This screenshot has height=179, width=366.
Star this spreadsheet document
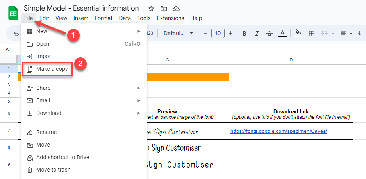(x=151, y=9)
